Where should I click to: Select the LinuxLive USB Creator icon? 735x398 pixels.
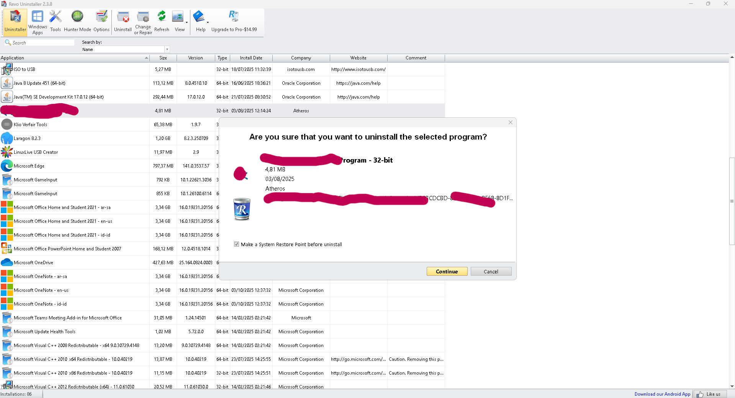[x=7, y=152]
